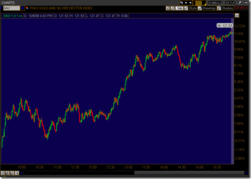Click the colored dots symbol-link icon
This screenshot has width=251, height=179.
point(27,8)
